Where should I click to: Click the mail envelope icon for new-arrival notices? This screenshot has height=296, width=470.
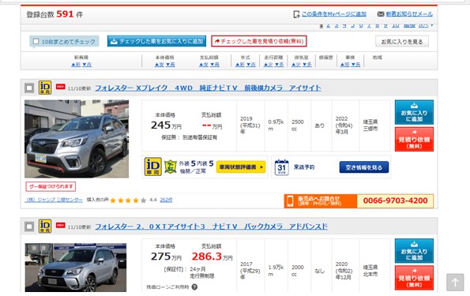tap(381, 14)
